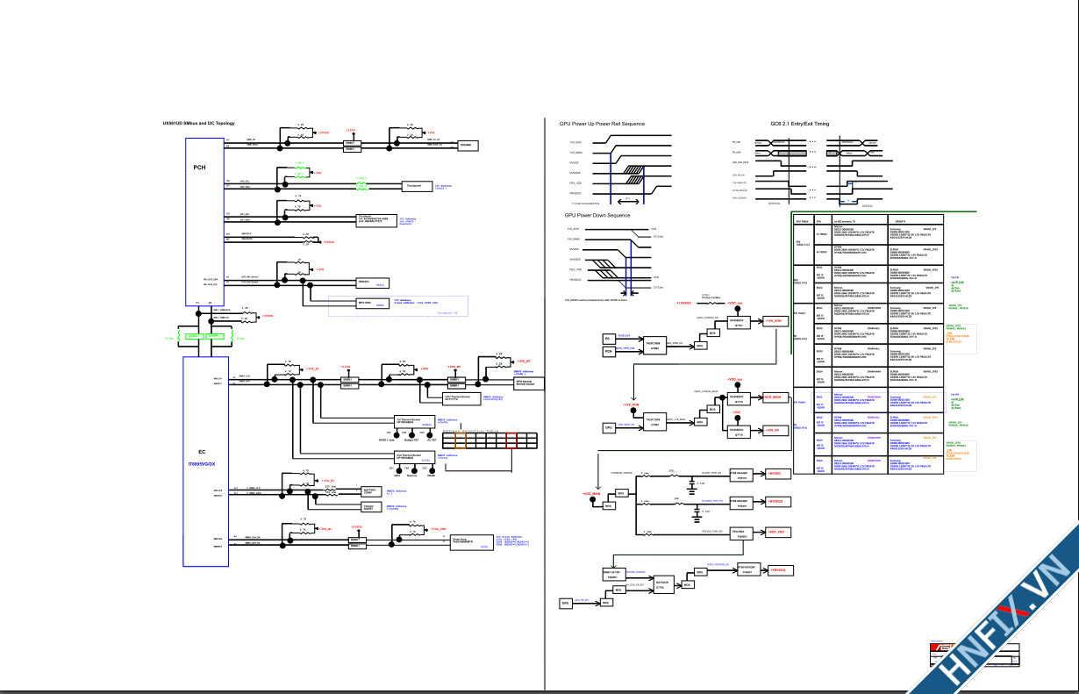Click the GPU Power Down Sequence heading
This screenshot has width=1079, height=694.
(x=597, y=215)
